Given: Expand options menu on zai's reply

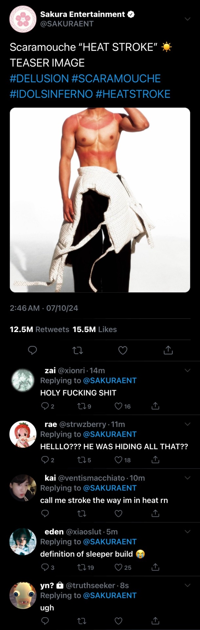Looking at the screenshot, I should point(188,370).
